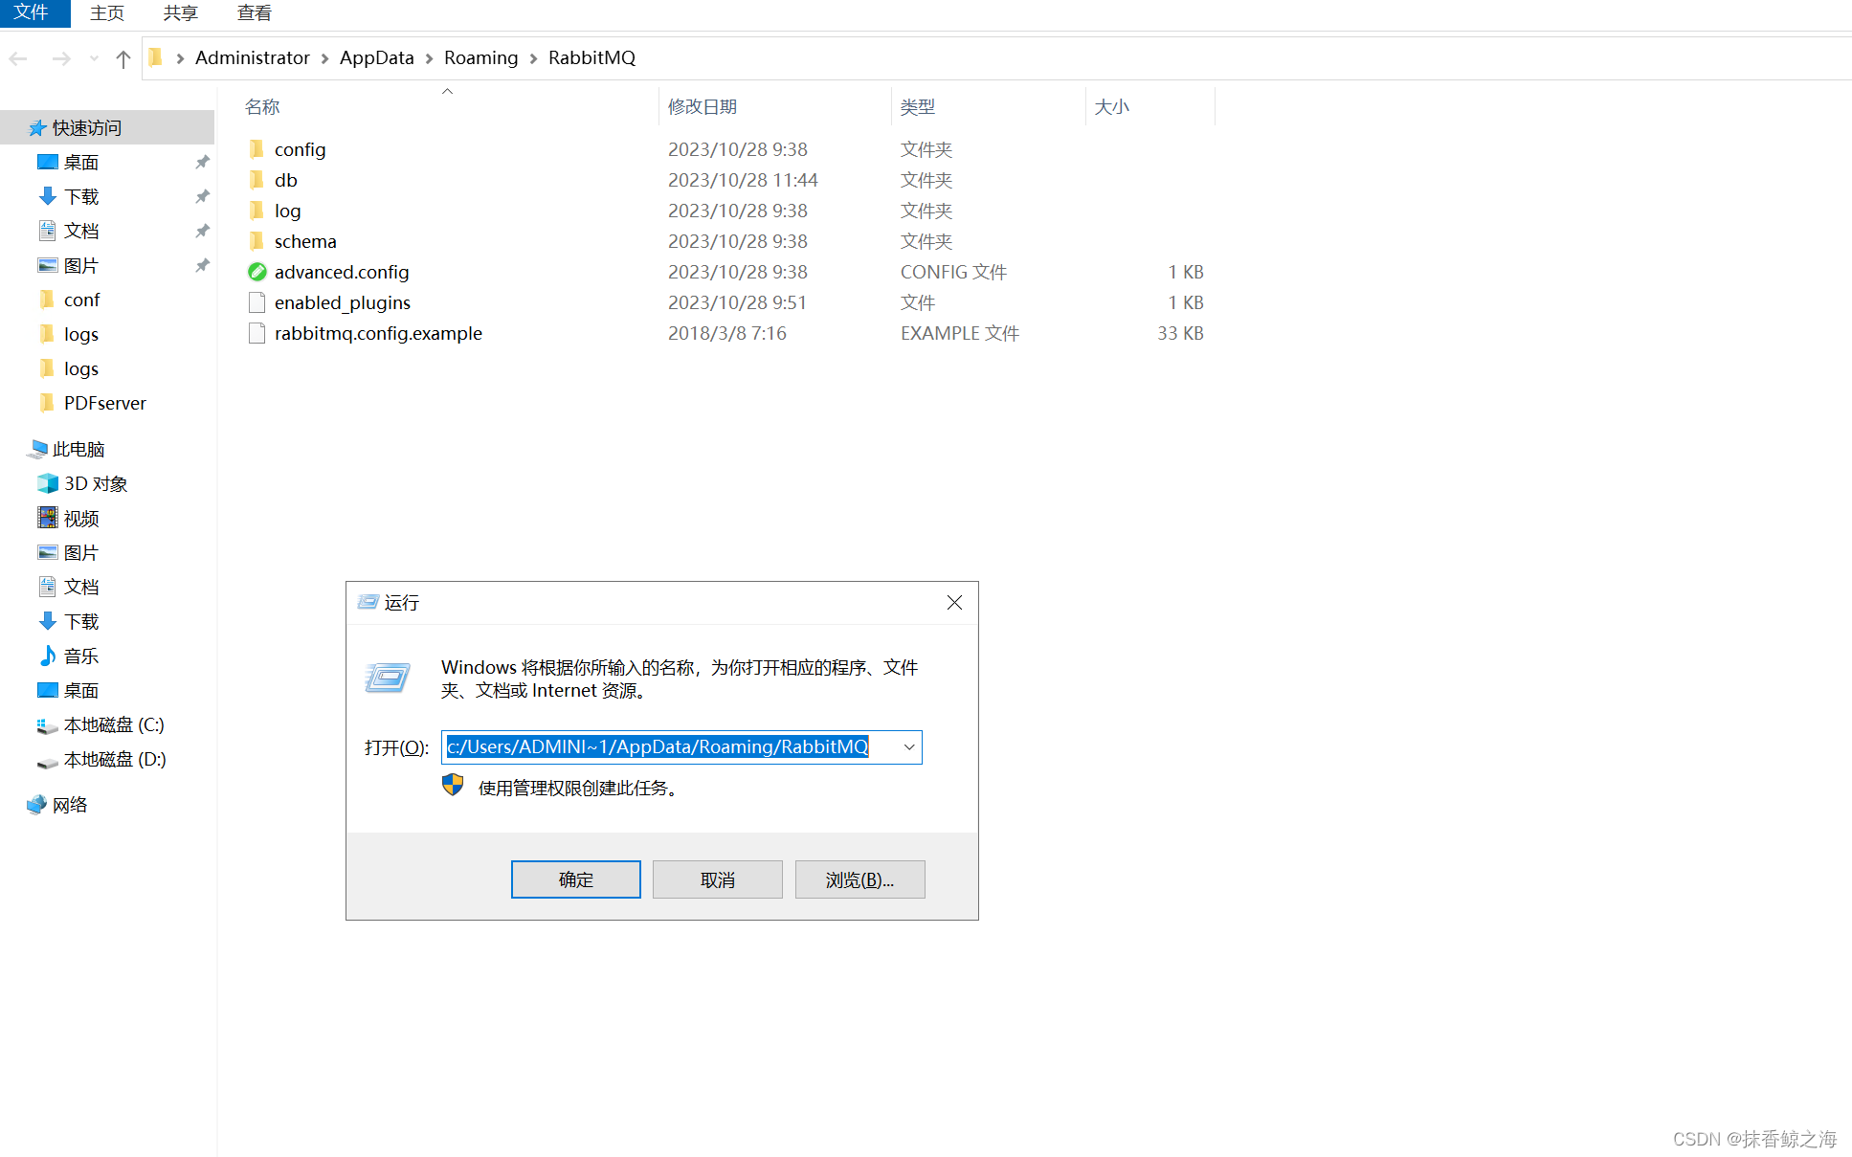The width and height of the screenshot is (1852, 1157).
Task: Select the schema folder icon
Action: pyautogui.click(x=257, y=241)
